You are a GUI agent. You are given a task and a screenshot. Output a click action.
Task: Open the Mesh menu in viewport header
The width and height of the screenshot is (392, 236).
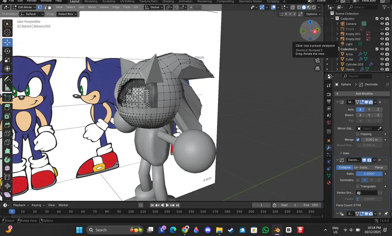(92, 7)
